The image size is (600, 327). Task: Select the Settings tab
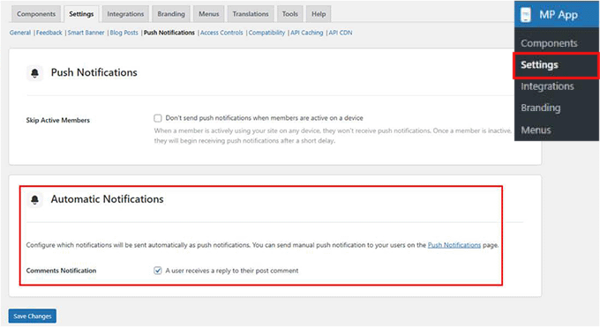pos(81,14)
